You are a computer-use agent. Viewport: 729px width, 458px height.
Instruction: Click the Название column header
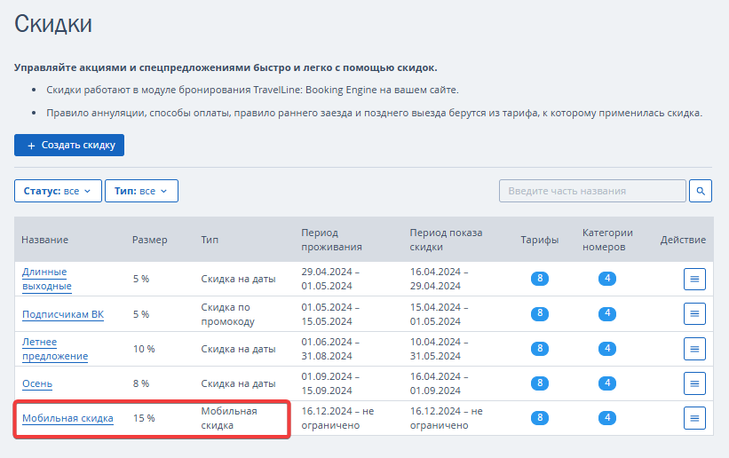pos(44,240)
